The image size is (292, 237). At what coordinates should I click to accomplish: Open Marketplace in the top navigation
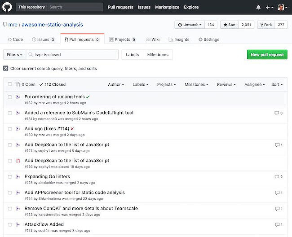[167, 7]
